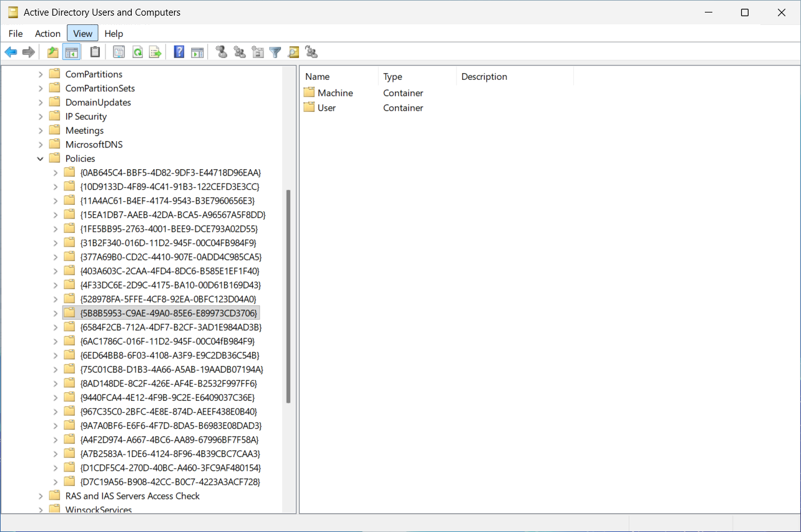801x532 pixels.
Task: Click the Show/Hide Action Pane toolbar icon
Action: pos(197,52)
